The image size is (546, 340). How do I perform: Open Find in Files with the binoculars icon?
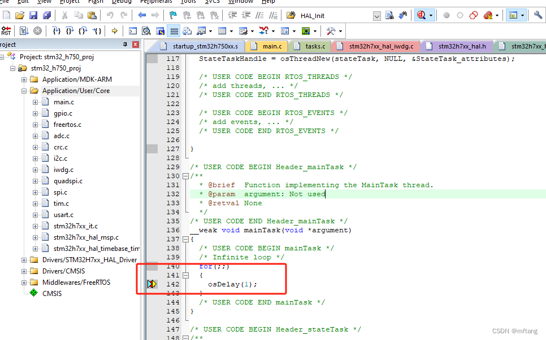click(389, 15)
